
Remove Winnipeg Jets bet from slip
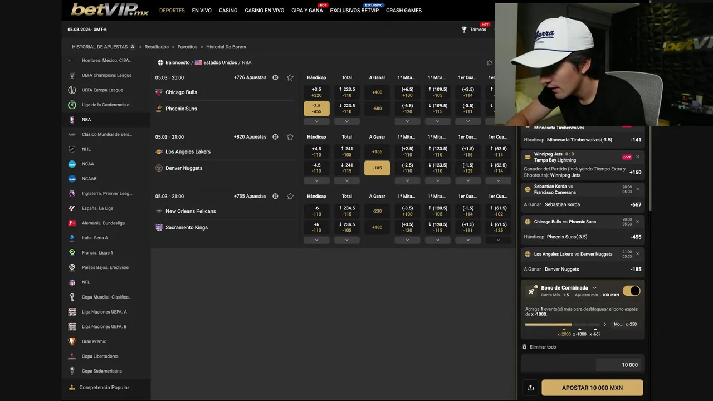click(x=638, y=157)
